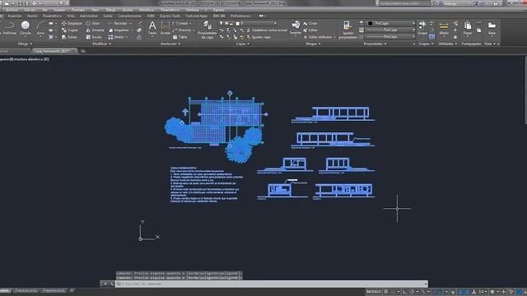The width and height of the screenshot is (527, 296).
Task: Select the Acotar dimension tool
Action: [x=165, y=27]
